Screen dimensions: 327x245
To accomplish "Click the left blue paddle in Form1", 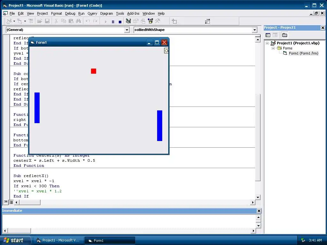I will (x=37, y=108).
